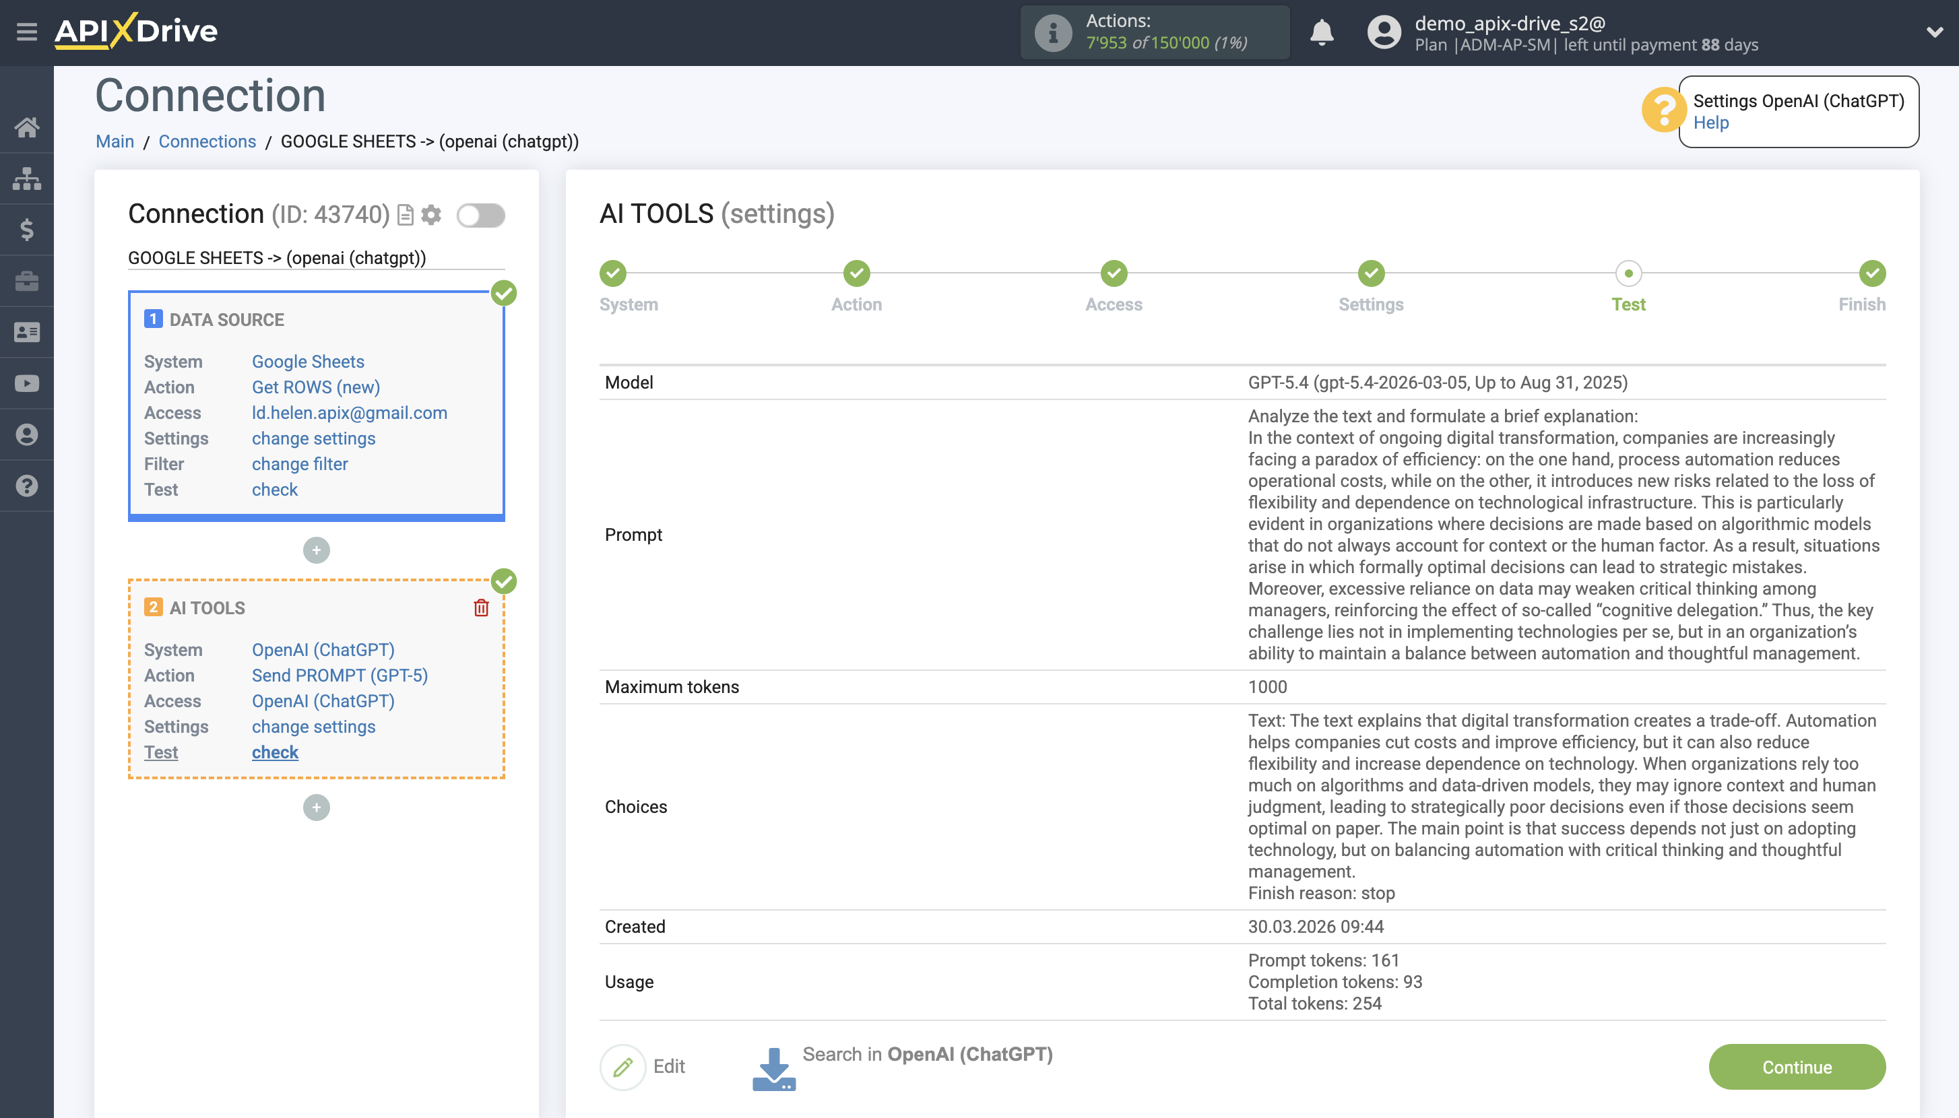
Task: Click the Edit pencil button
Action: click(622, 1067)
